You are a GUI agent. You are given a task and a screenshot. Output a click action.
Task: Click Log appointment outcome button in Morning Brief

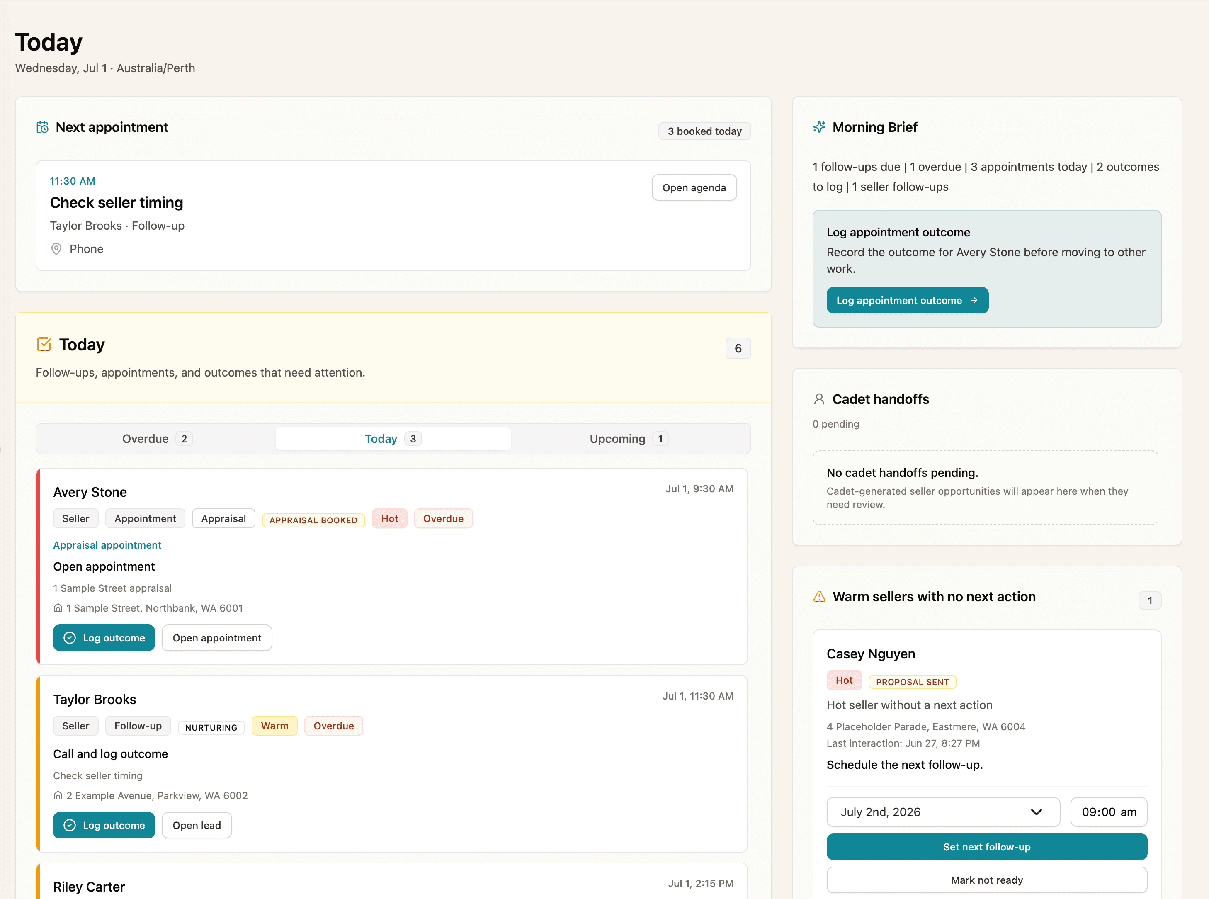tap(908, 300)
